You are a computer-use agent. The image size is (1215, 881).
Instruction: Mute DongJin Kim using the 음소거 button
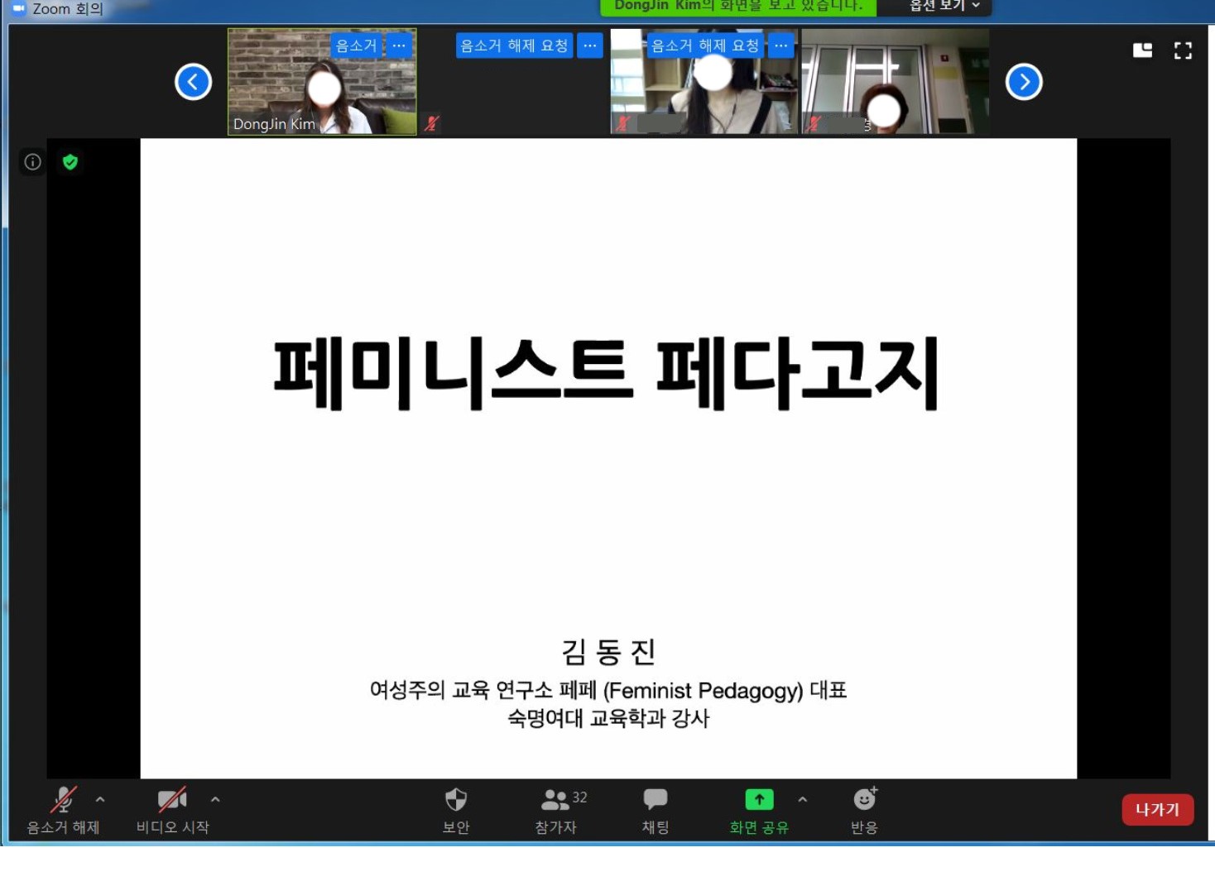coord(358,46)
